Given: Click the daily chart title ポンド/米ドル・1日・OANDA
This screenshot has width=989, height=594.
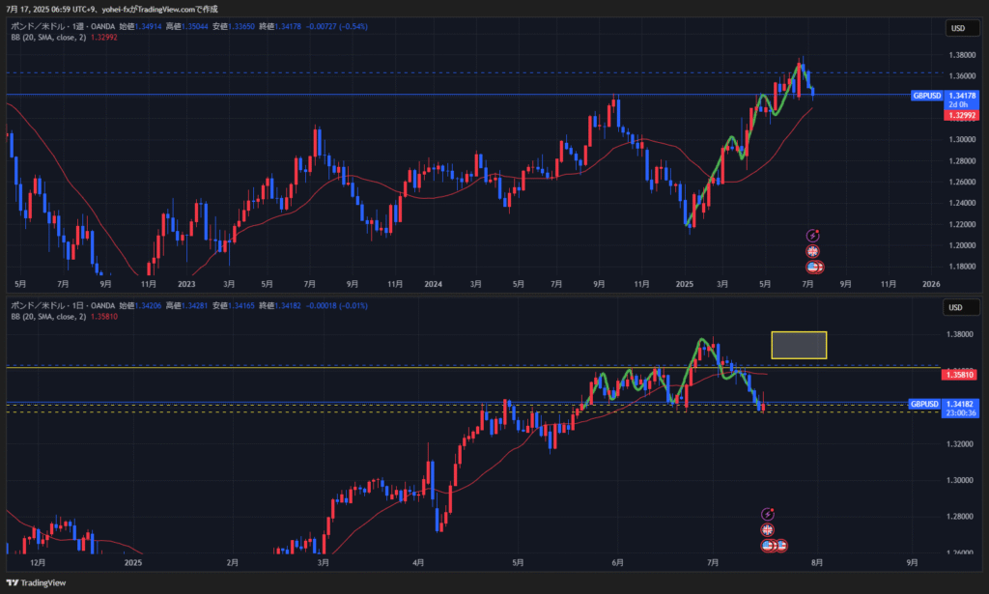Looking at the screenshot, I should pos(63,306).
